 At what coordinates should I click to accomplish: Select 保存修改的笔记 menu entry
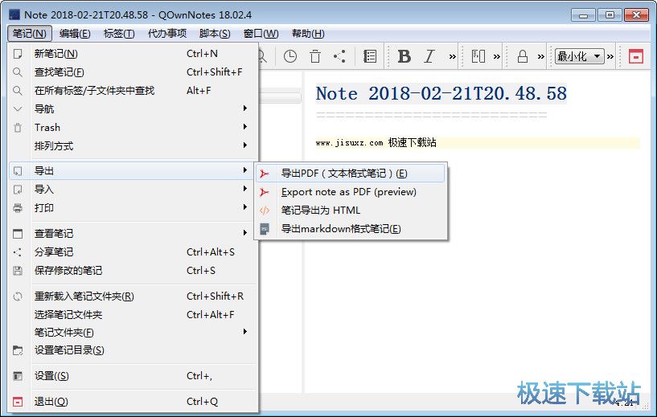pos(132,271)
